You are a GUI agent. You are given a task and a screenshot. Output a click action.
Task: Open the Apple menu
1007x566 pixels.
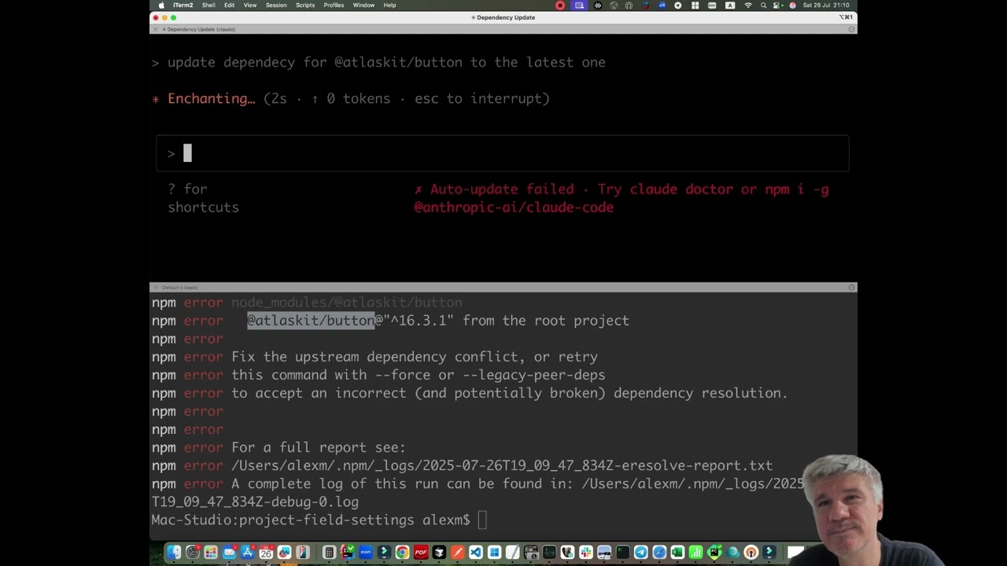point(161,6)
